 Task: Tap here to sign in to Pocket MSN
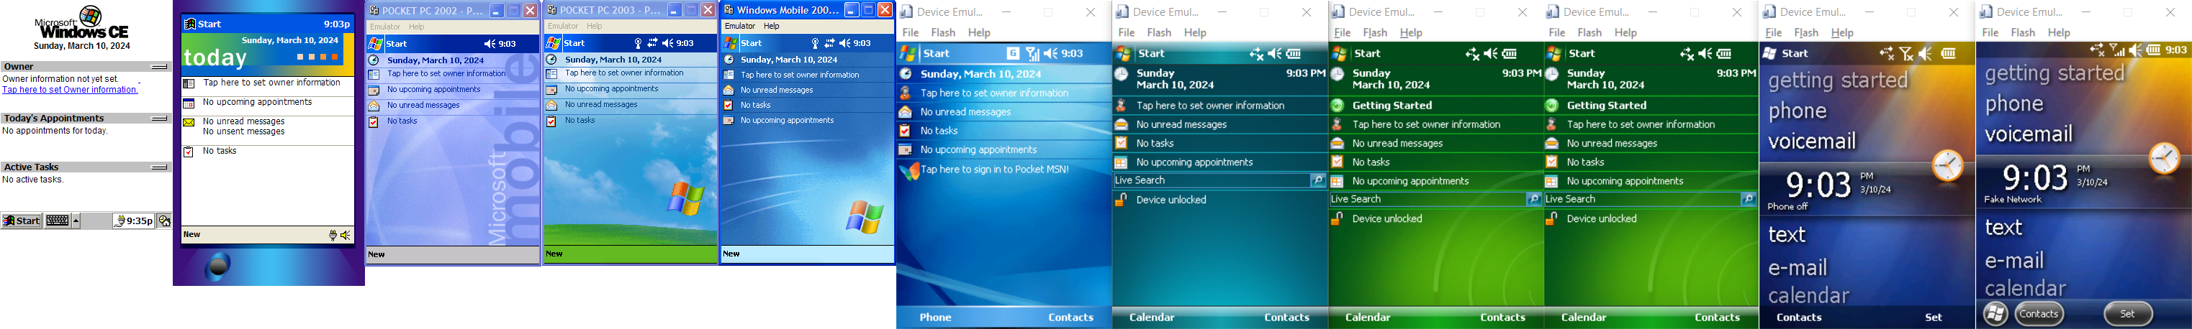(x=994, y=170)
